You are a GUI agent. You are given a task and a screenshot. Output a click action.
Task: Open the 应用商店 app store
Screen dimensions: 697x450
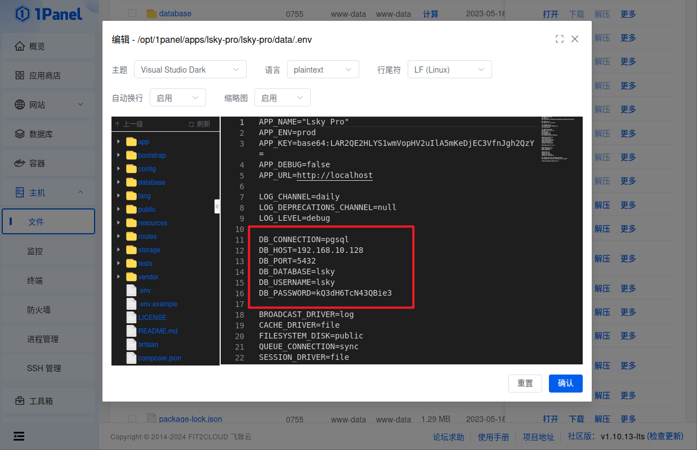[x=50, y=75]
